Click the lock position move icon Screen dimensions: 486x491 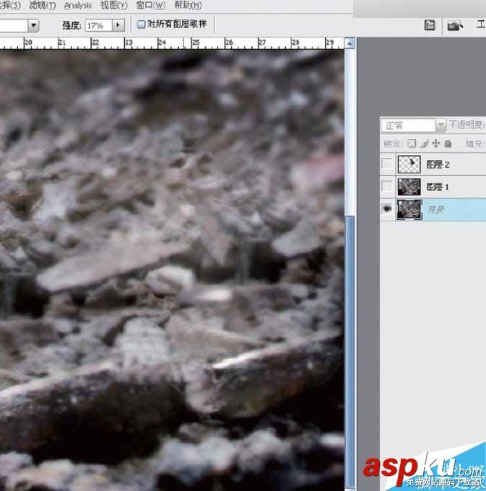tap(436, 143)
